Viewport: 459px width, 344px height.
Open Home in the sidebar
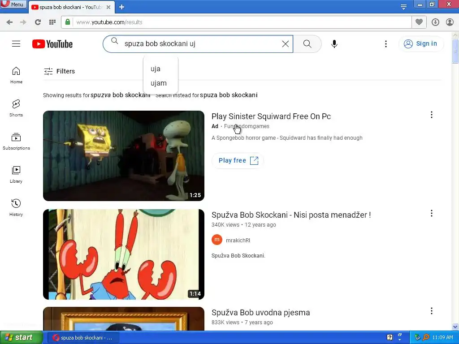pos(16,75)
